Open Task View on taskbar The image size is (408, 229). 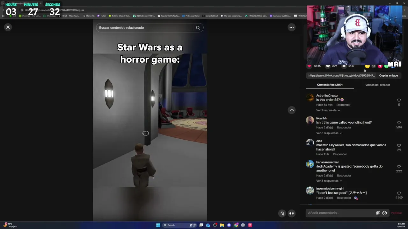[x=201, y=225]
